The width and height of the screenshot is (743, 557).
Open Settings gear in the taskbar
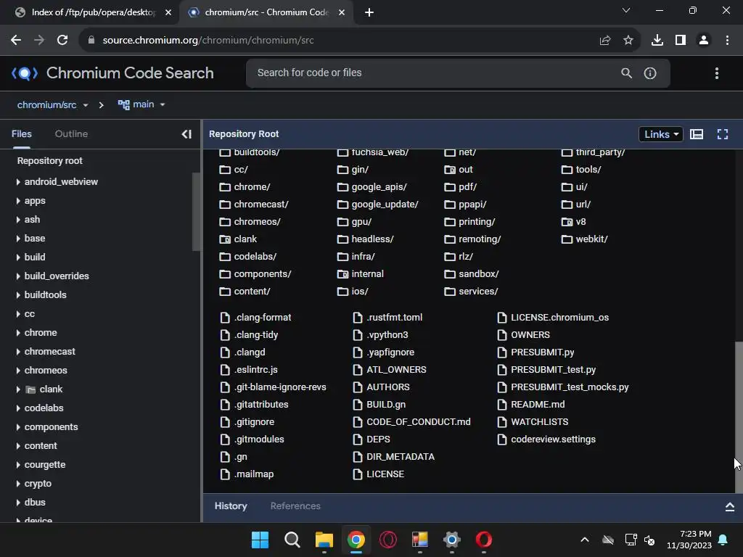pos(451,540)
